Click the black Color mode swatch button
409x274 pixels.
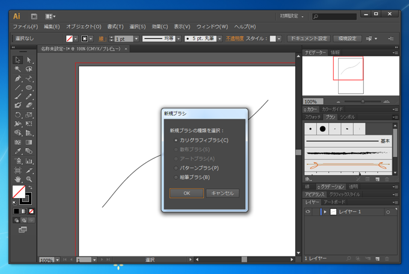16,211
